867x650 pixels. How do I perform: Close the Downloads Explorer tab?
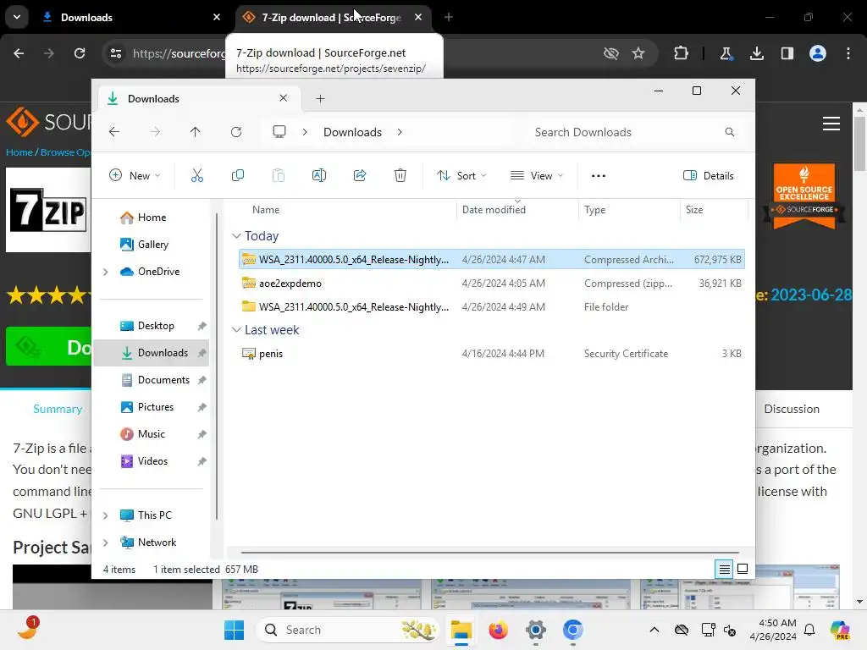click(283, 98)
